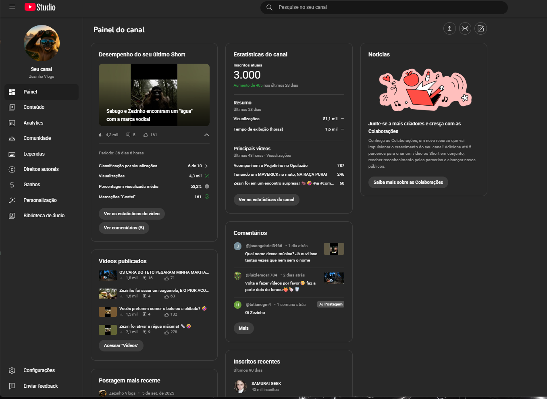547x399 pixels.
Task: Click the Mais comments button
Action: pyautogui.click(x=243, y=328)
